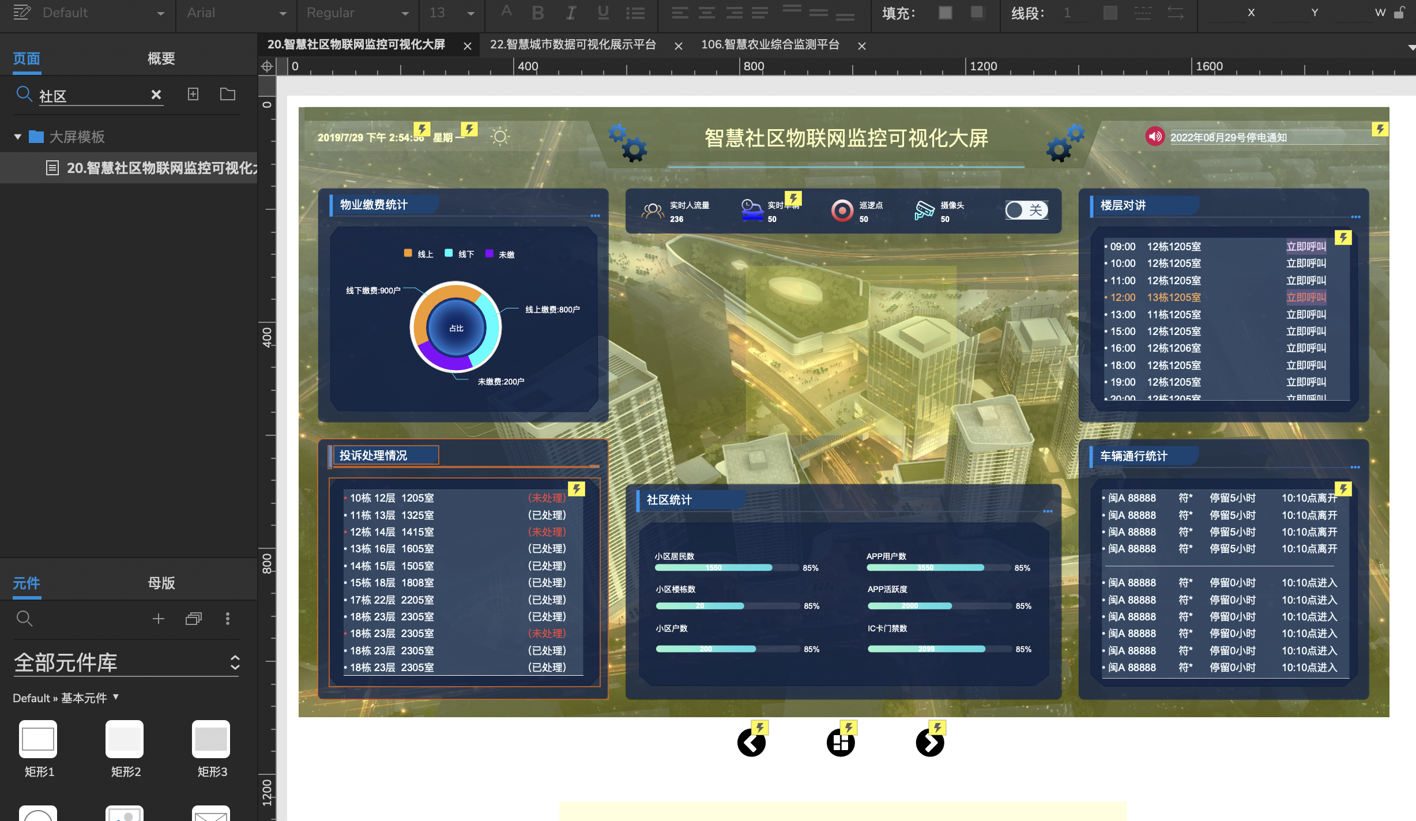Image resolution: width=1416 pixels, height=821 pixels.
Task: Clear the 社区 search text
Action: (x=156, y=95)
